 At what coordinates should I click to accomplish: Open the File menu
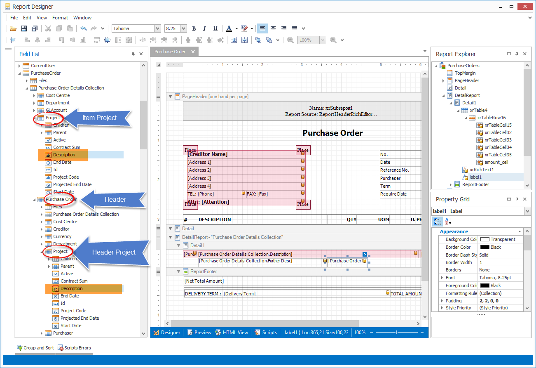pyautogui.click(x=14, y=18)
